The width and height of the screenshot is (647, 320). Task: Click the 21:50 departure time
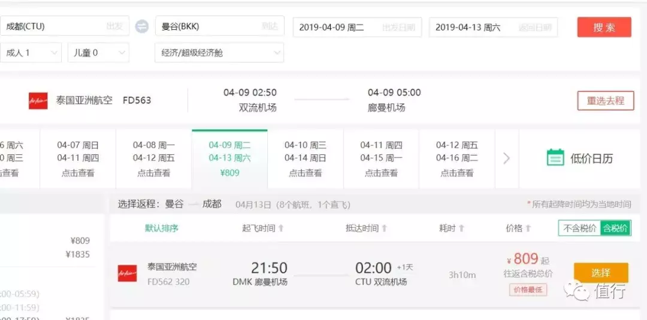point(269,268)
